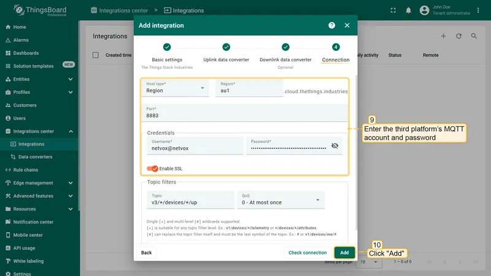Open the three-dot user menu
Screen dimensions: 491x276
(478, 10)
